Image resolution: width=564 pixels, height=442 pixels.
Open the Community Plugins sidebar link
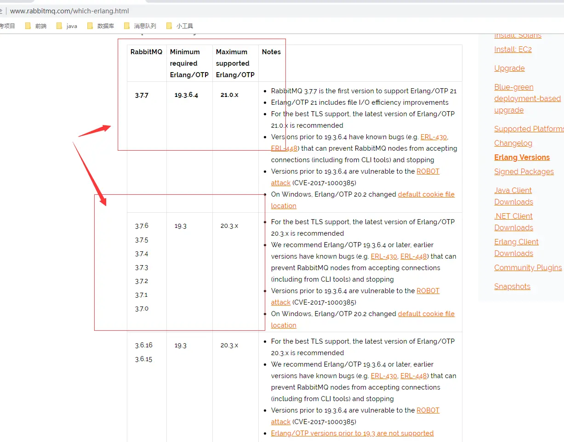(528, 267)
